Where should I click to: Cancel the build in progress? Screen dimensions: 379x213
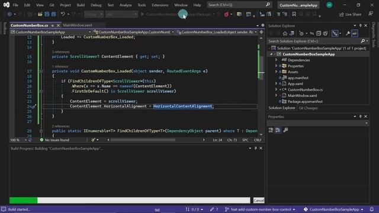(x=259, y=201)
